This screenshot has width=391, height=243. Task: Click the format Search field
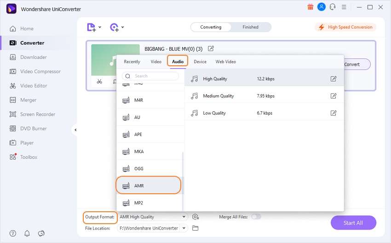pyautogui.click(x=150, y=76)
